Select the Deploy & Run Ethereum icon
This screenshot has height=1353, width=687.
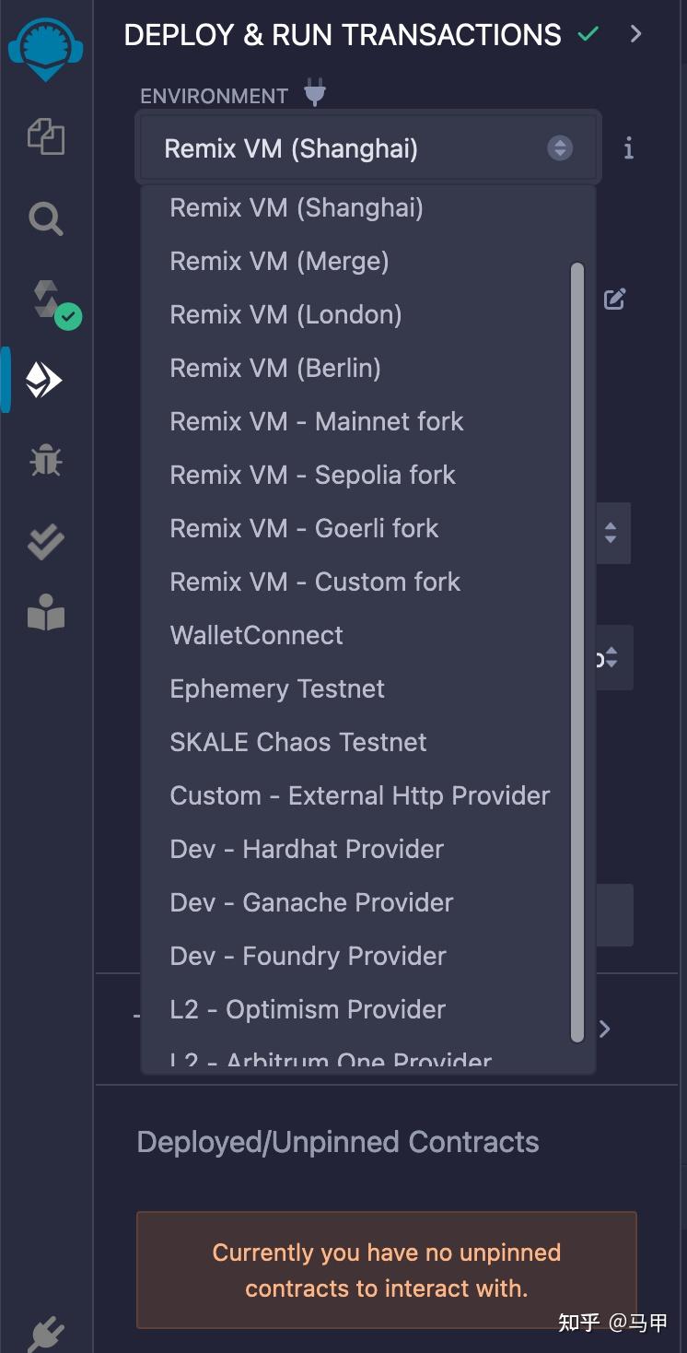click(44, 380)
